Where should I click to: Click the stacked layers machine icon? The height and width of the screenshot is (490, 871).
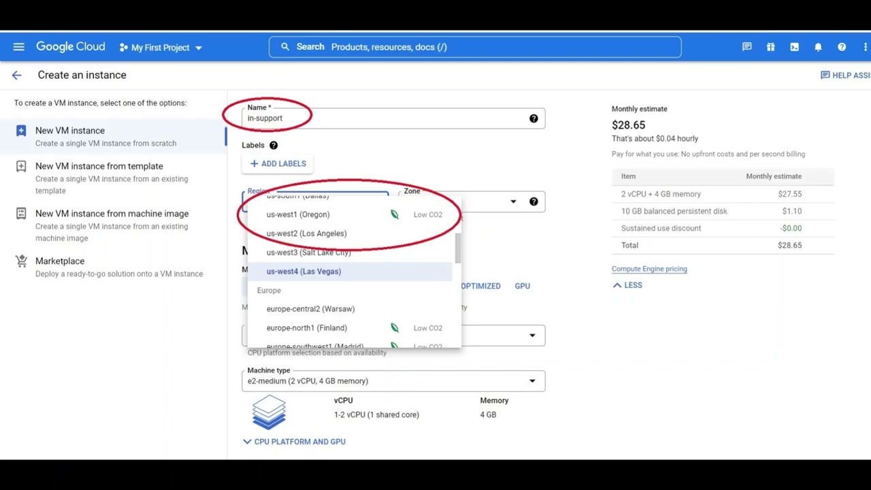[x=269, y=412]
